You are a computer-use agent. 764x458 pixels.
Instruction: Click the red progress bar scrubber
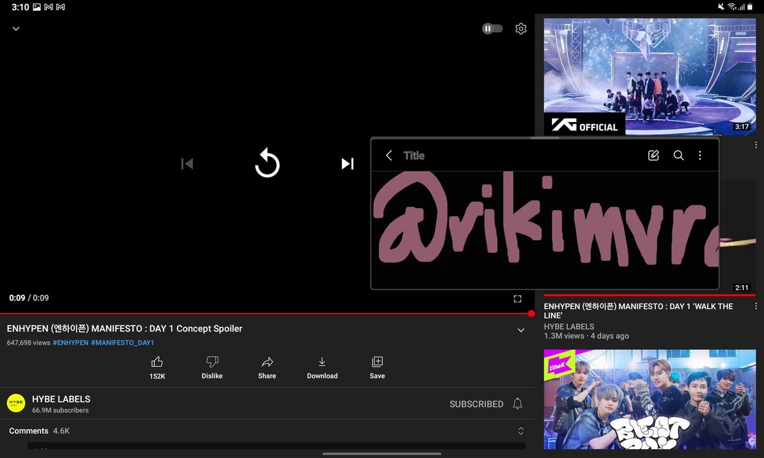click(531, 314)
